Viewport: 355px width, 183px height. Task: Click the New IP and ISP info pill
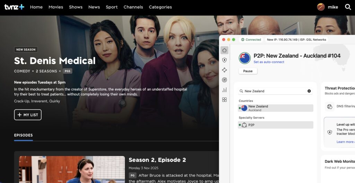point(296,39)
